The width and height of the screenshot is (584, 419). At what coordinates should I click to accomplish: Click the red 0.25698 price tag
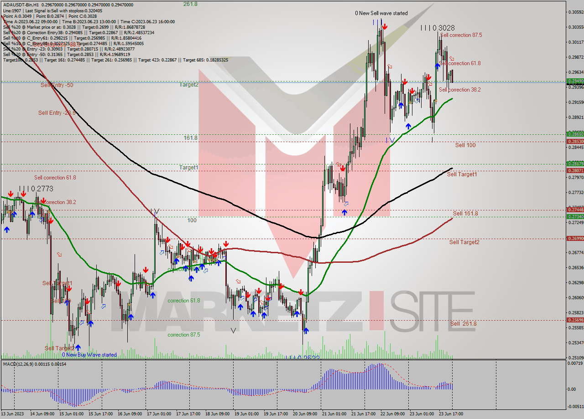(x=575, y=320)
